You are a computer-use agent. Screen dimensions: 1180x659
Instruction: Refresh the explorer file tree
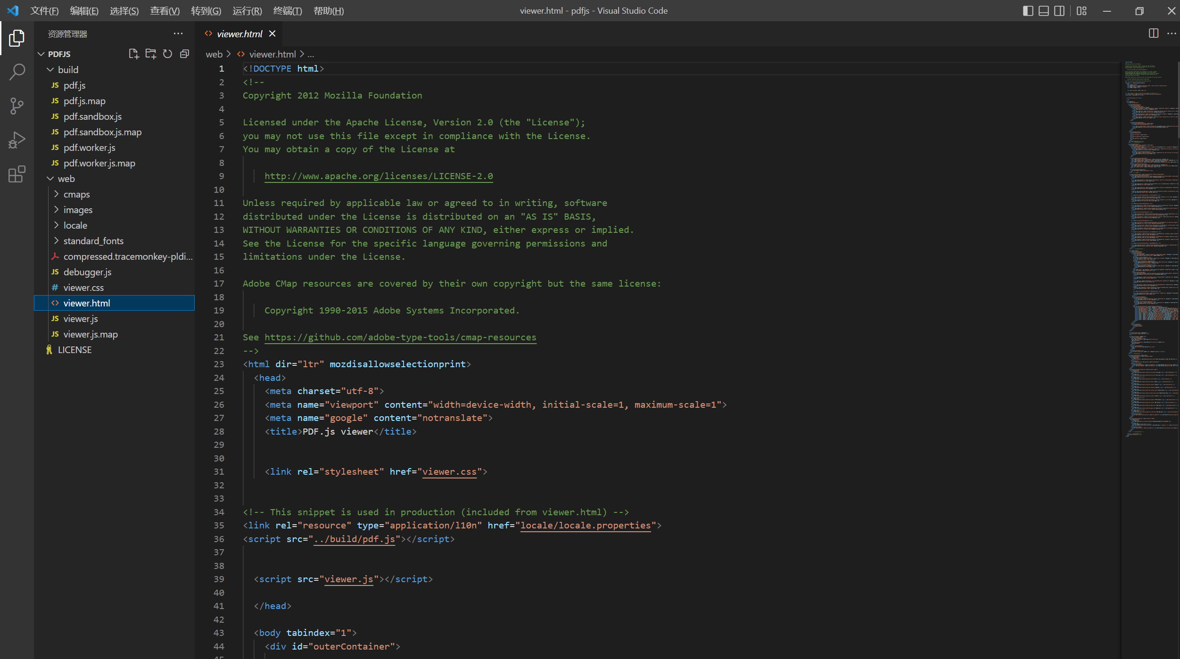167,54
